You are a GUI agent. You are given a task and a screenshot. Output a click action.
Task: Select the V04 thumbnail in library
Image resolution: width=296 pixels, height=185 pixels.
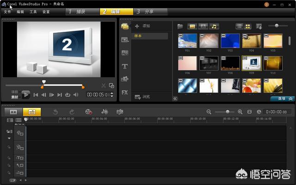tap(252, 41)
